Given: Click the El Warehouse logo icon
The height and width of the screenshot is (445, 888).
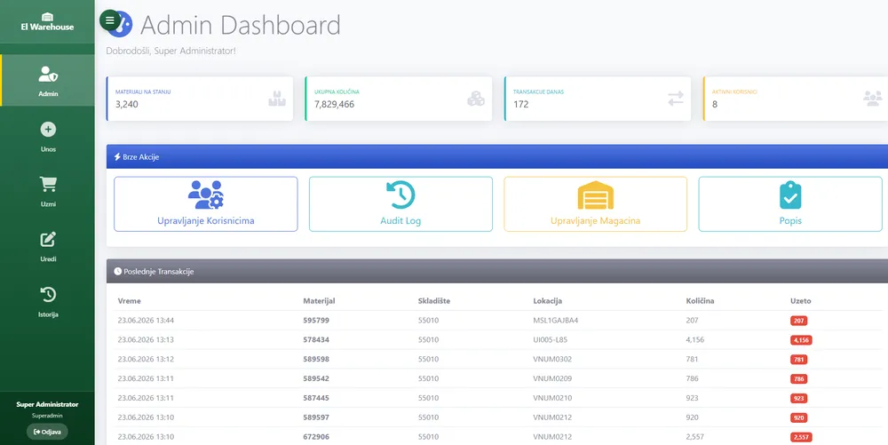Looking at the screenshot, I should (x=48, y=17).
